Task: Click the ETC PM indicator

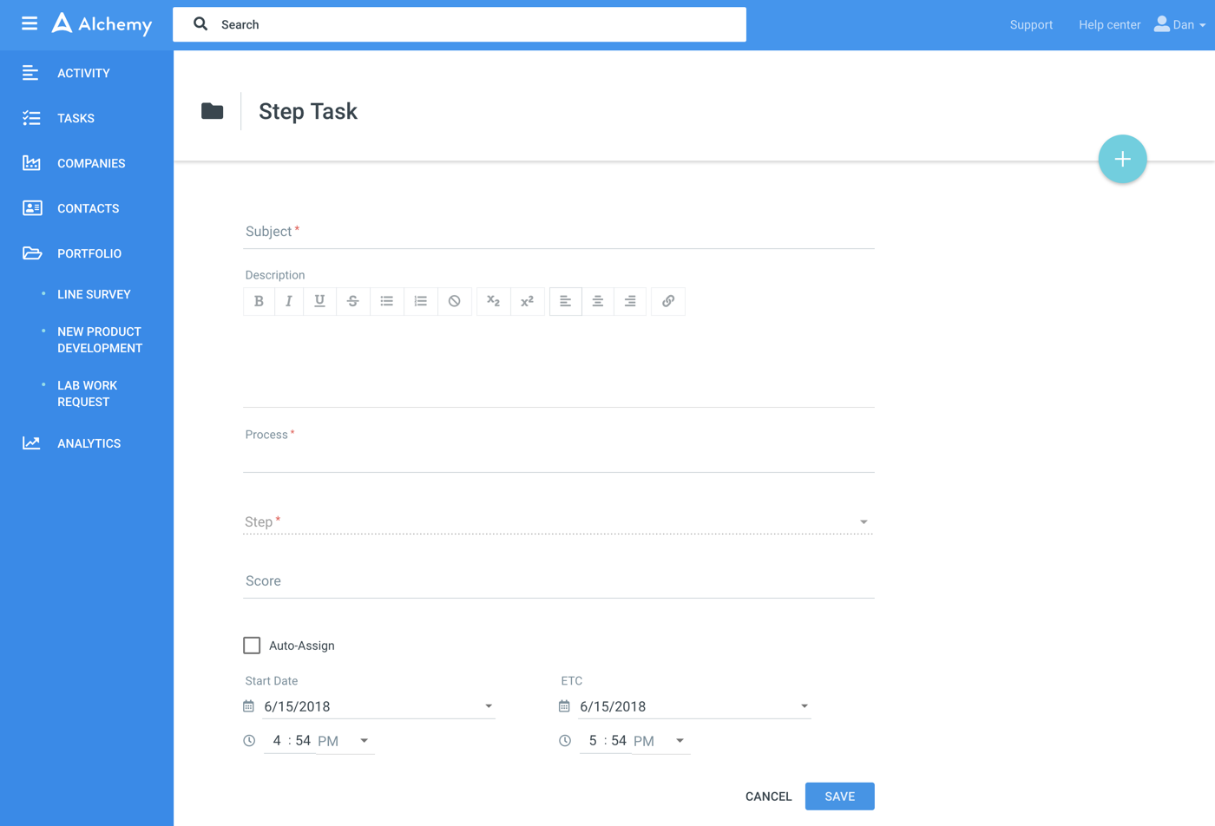Action: 644,741
